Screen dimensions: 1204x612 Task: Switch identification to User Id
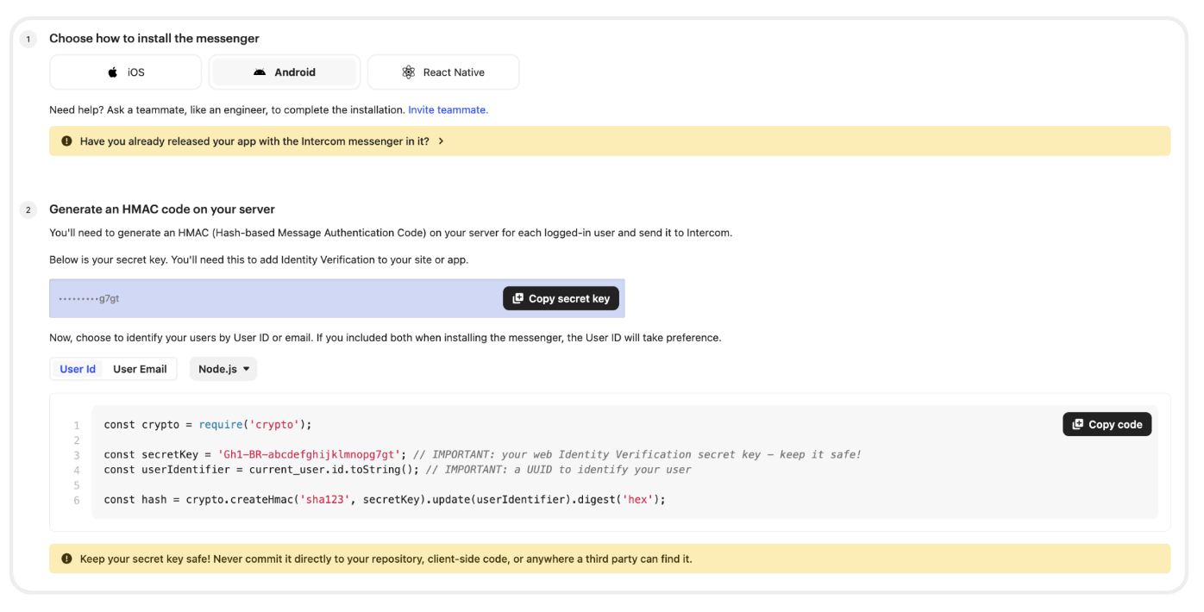[78, 369]
